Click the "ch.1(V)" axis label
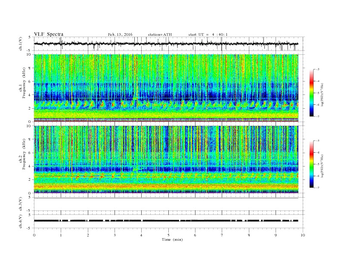 pos(21,44)
